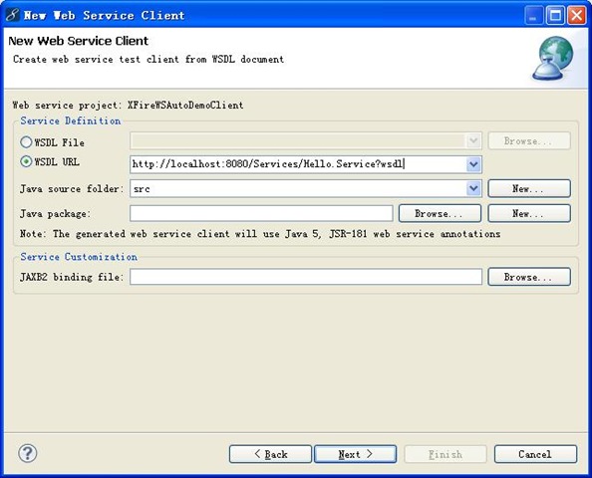Click the globe service bell wizard image

[553, 59]
